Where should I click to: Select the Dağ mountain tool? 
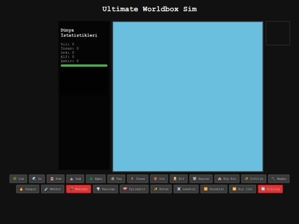[x=75, y=179]
